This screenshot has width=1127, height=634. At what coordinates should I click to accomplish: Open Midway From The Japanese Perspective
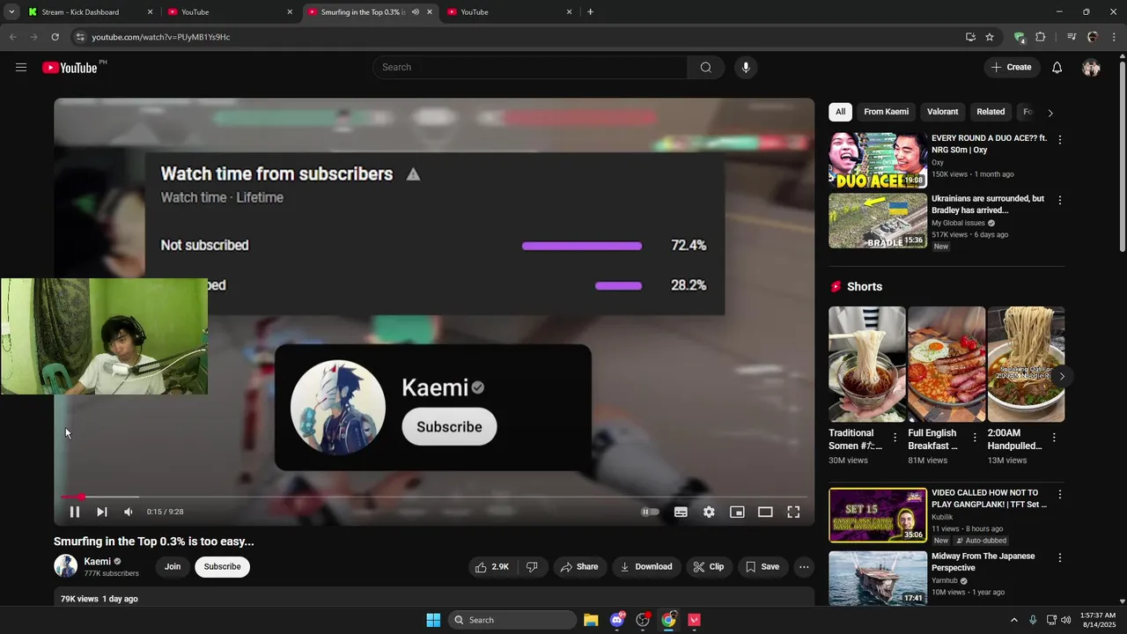coord(983,562)
